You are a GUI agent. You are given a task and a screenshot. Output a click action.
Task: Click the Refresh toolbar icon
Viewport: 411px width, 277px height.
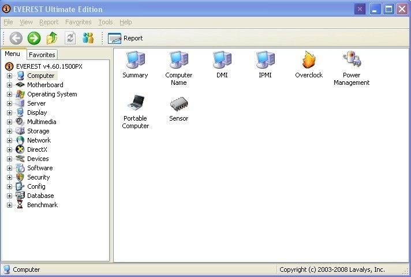[70, 38]
